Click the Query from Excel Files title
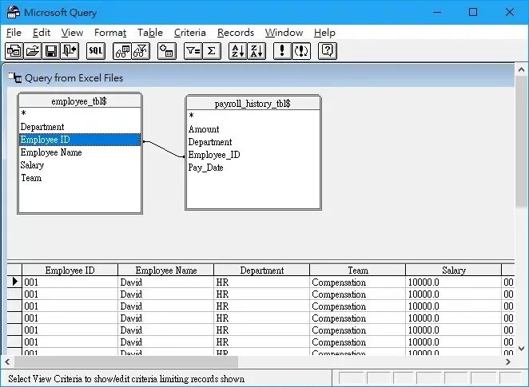Image resolution: width=529 pixels, height=387 pixels. click(74, 78)
